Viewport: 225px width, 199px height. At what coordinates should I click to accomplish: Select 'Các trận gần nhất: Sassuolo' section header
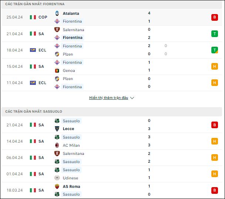pyautogui.click(x=34, y=112)
